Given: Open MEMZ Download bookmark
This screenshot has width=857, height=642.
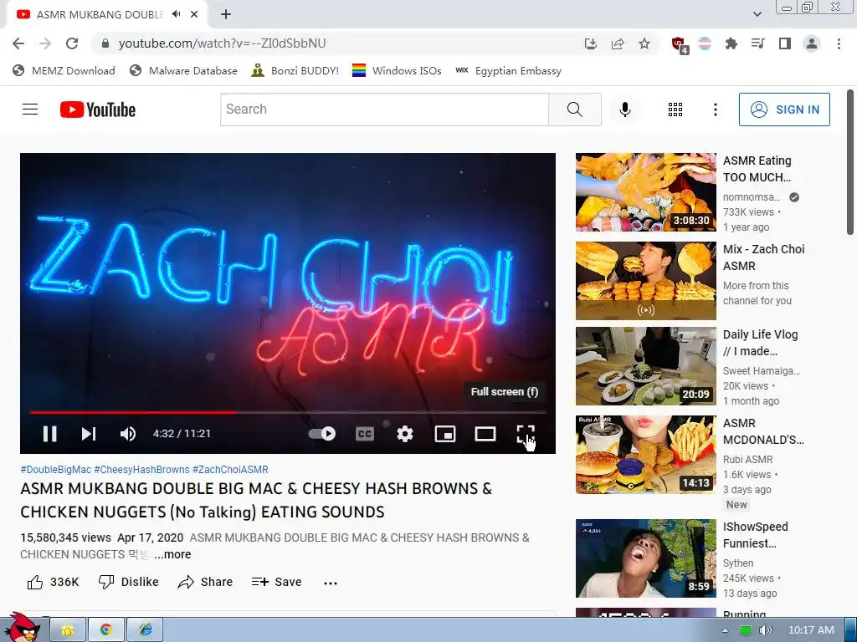Looking at the screenshot, I should (64, 70).
